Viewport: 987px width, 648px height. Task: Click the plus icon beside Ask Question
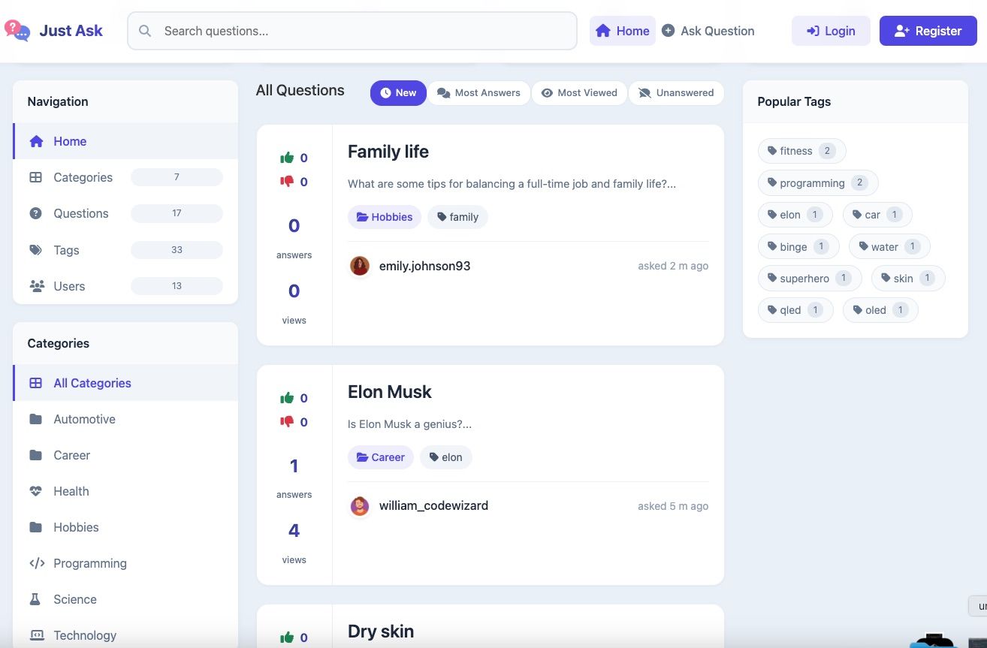coord(668,31)
